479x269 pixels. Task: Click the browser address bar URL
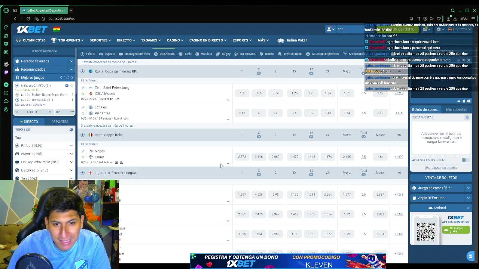[x=62, y=18]
